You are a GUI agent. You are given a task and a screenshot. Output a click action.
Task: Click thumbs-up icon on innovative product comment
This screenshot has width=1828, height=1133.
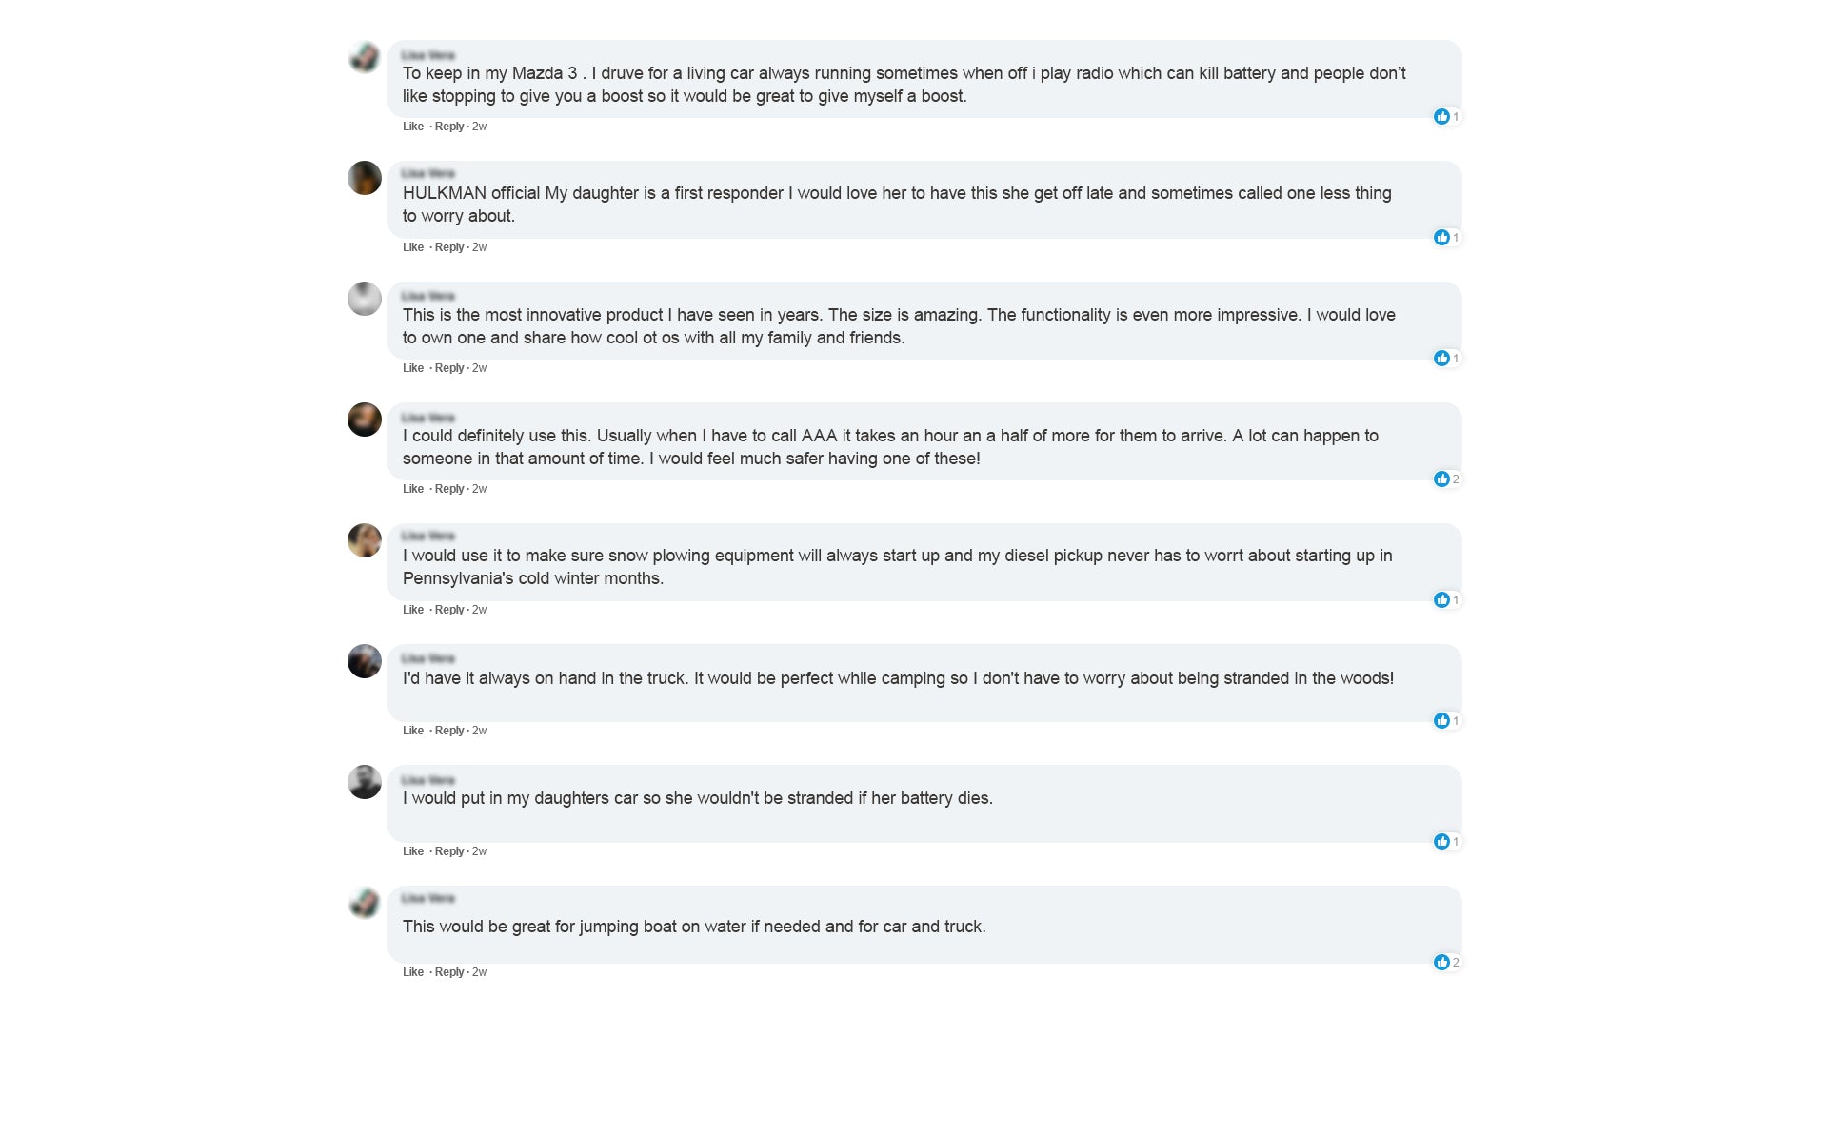tap(1441, 359)
